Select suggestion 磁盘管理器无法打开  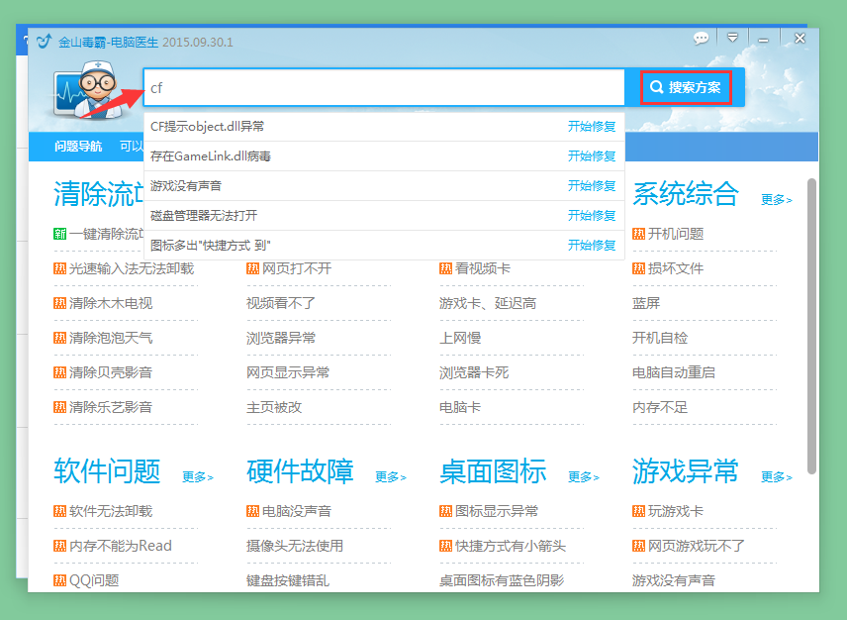[x=204, y=216]
